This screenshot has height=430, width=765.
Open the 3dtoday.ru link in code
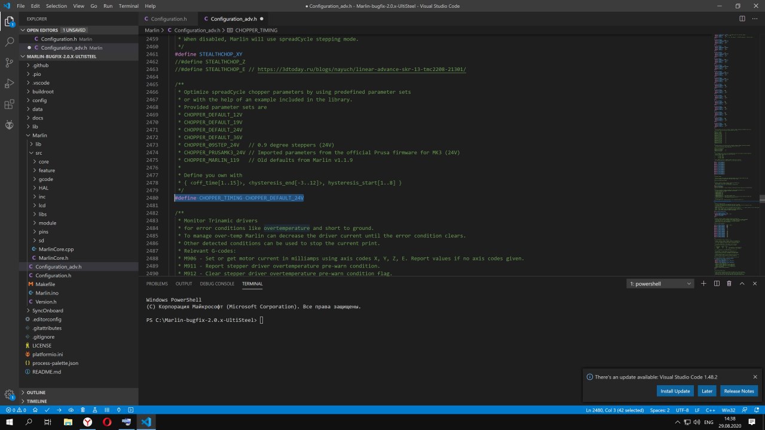point(362,69)
